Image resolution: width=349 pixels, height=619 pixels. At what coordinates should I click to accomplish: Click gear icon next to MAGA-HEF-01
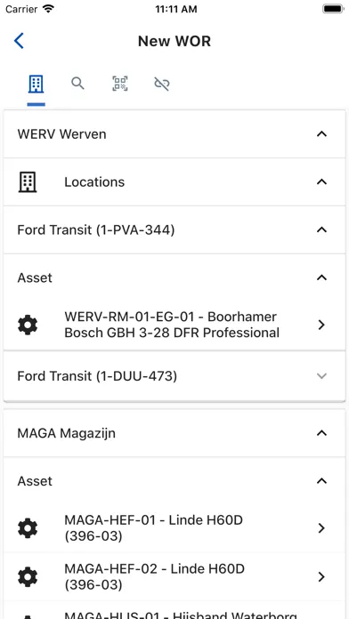[28, 528]
